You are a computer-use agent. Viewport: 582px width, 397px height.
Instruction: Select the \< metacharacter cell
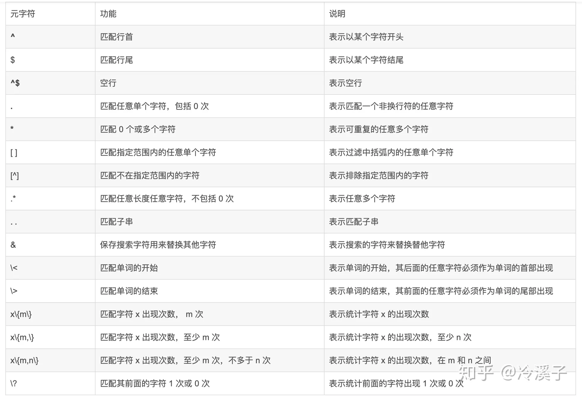point(50,268)
